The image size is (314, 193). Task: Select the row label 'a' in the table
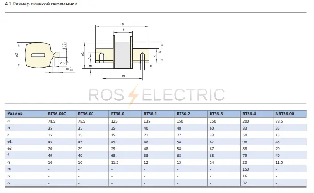click(x=8, y=121)
